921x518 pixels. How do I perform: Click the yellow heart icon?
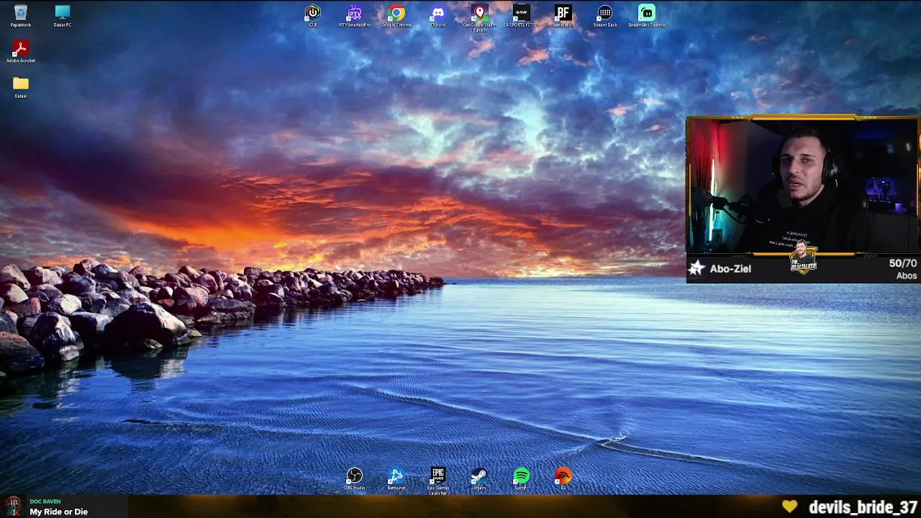pos(790,506)
